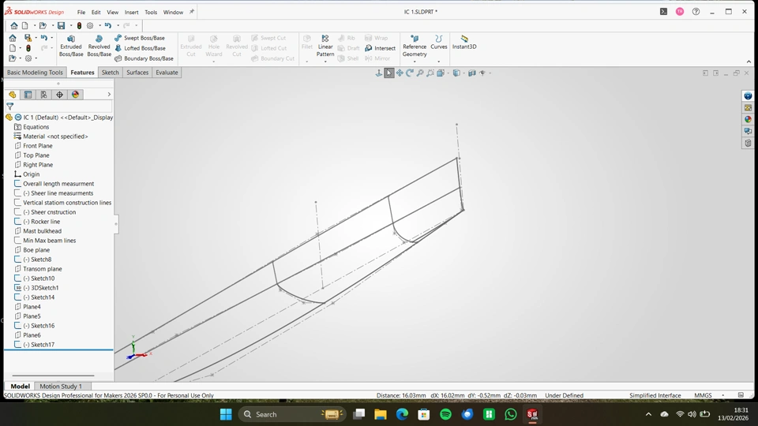Open the Edit menu

96,12
